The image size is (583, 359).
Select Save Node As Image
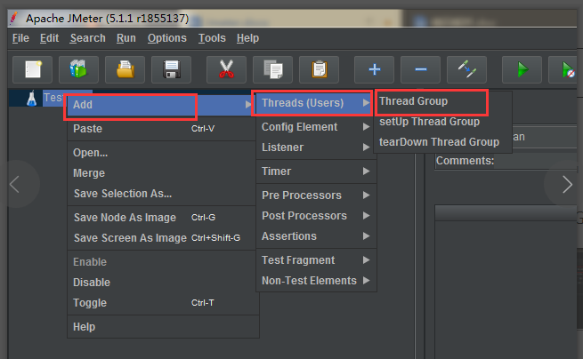(161, 218)
